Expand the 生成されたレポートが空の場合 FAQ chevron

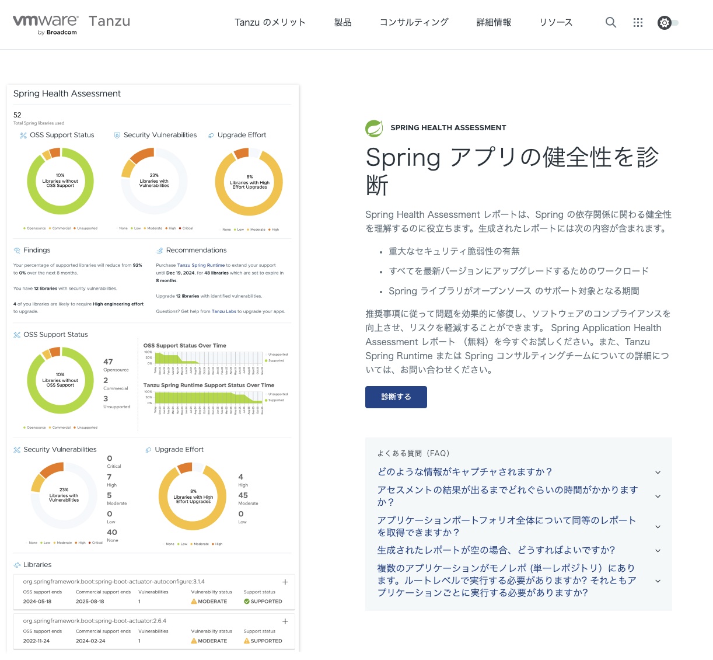point(658,551)
